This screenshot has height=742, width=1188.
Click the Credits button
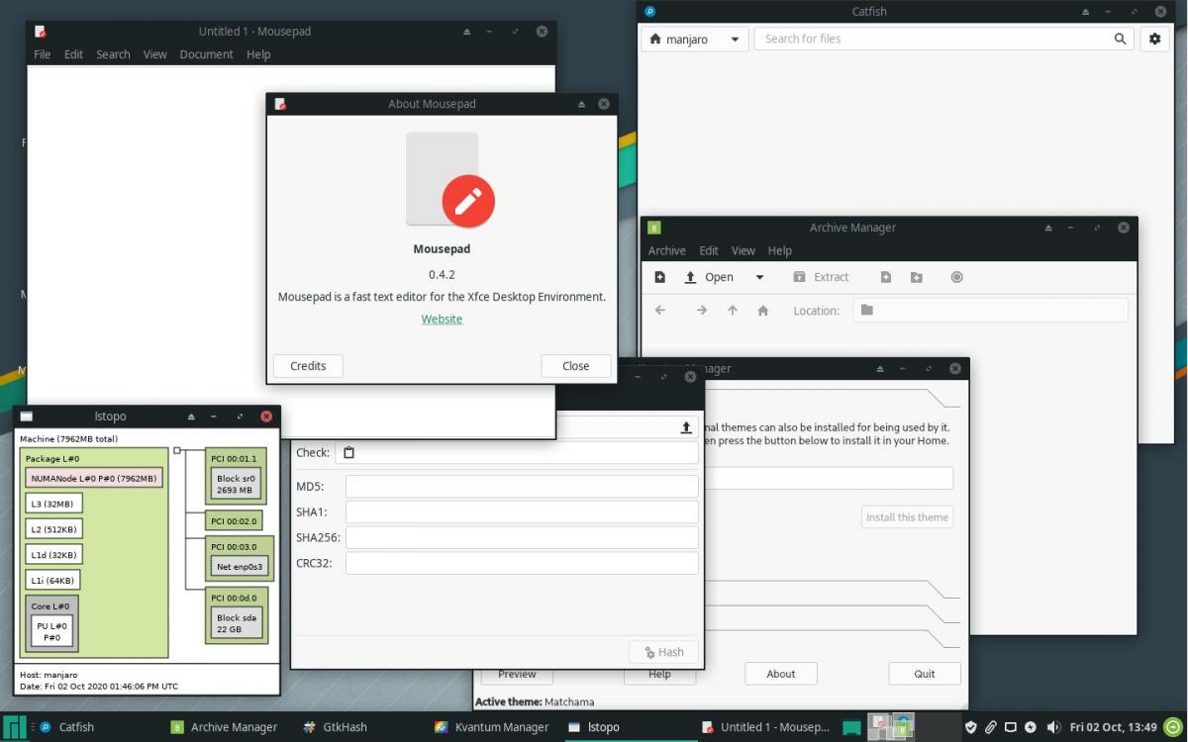[308, 366]
